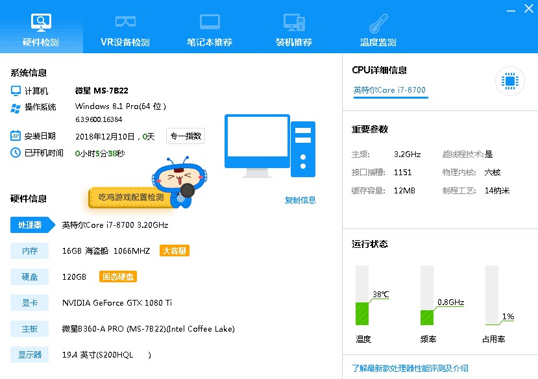Click the VR goggles icon
The image size is (538, 379).
(x=125, y=21)
